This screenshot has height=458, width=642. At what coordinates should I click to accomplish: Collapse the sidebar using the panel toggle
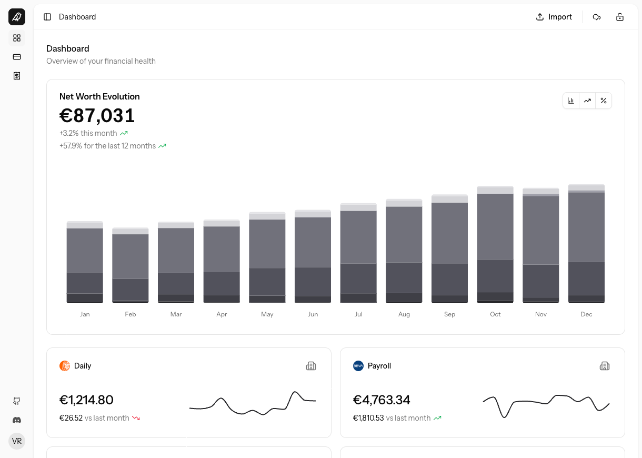[47, 16]
